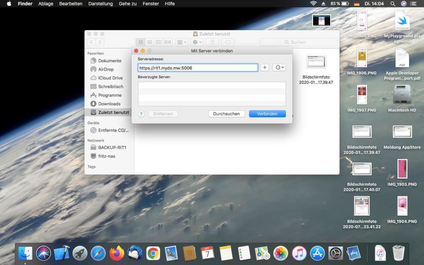The image size is (424, 265).
Task: Click the Finder share button
Action: coord(212,42)
